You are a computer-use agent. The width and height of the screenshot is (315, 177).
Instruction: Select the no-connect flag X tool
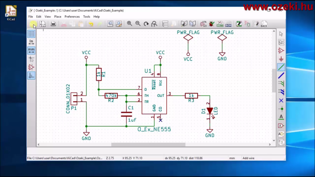coord(281,100)
